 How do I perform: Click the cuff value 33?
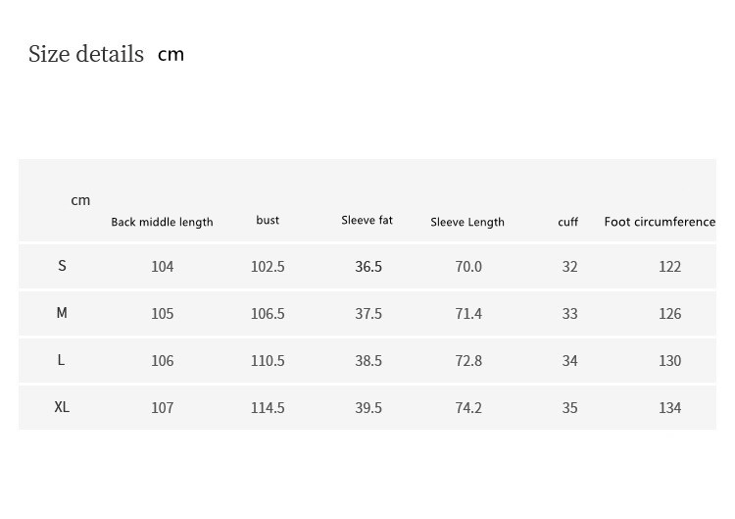tap(569, 314)
